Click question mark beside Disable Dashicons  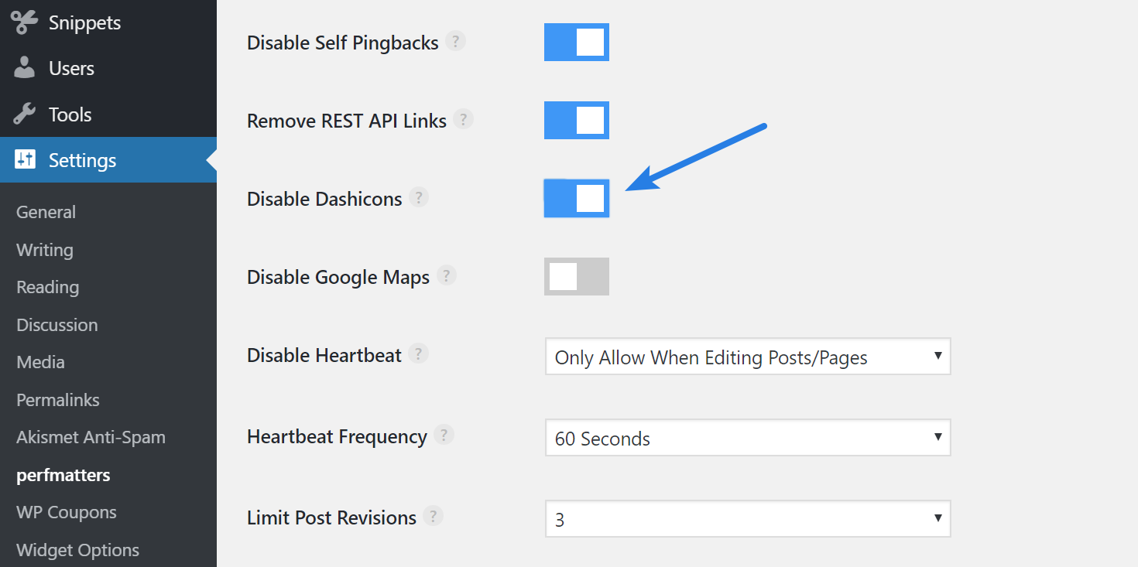pos(418,198)
